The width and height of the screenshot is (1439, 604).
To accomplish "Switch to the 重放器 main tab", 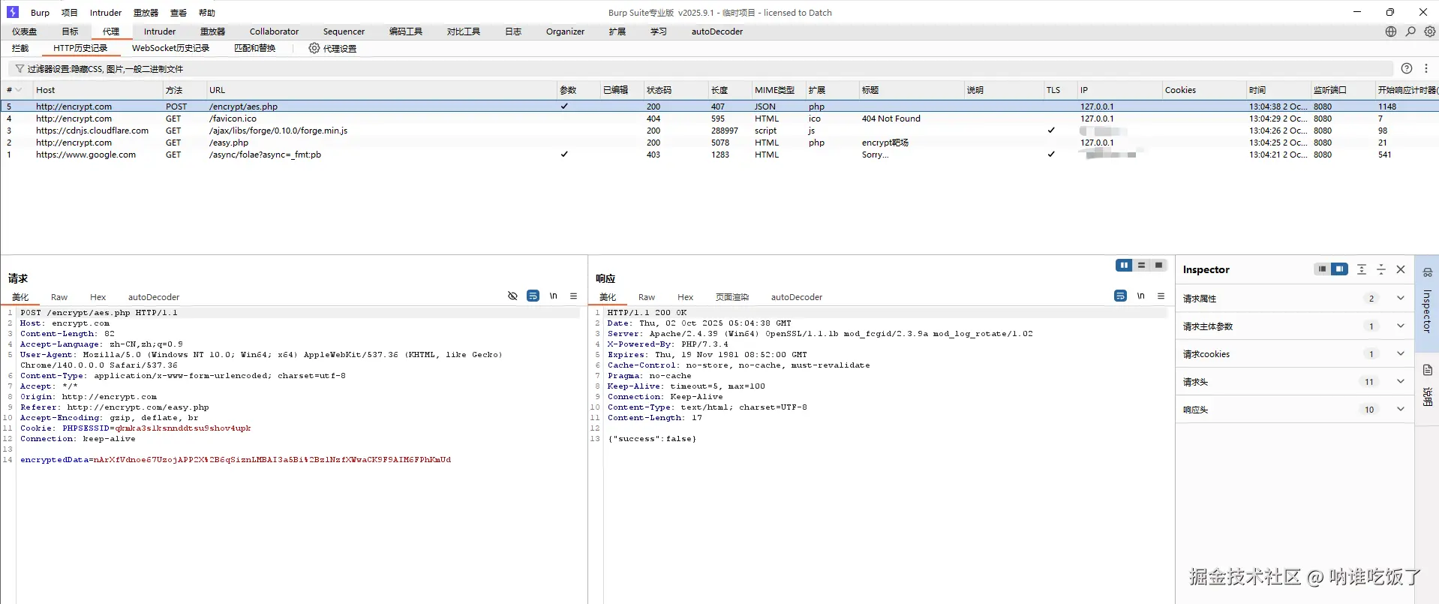I will coord(212,32).
